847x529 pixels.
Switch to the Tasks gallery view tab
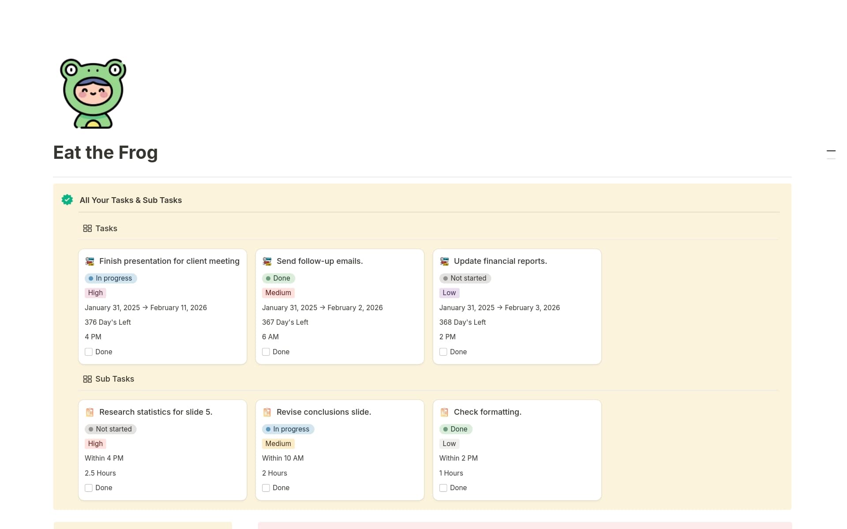(106, 229)
